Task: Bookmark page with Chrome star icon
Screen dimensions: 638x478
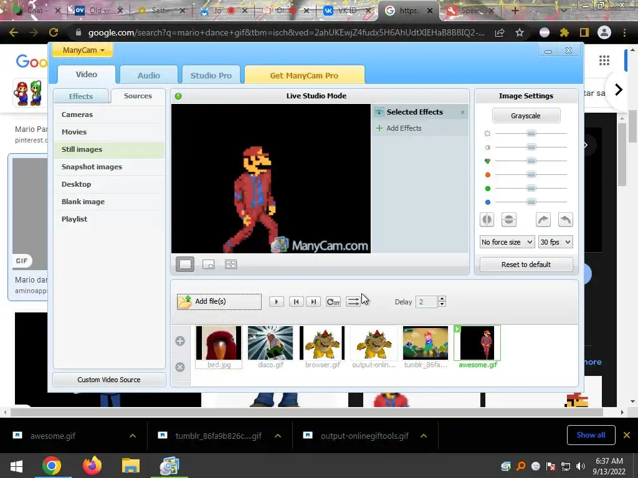Action: [x=520, y=32]
